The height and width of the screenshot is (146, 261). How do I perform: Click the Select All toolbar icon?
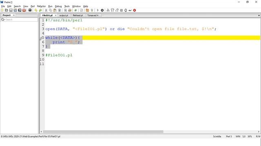coord(60,10)
